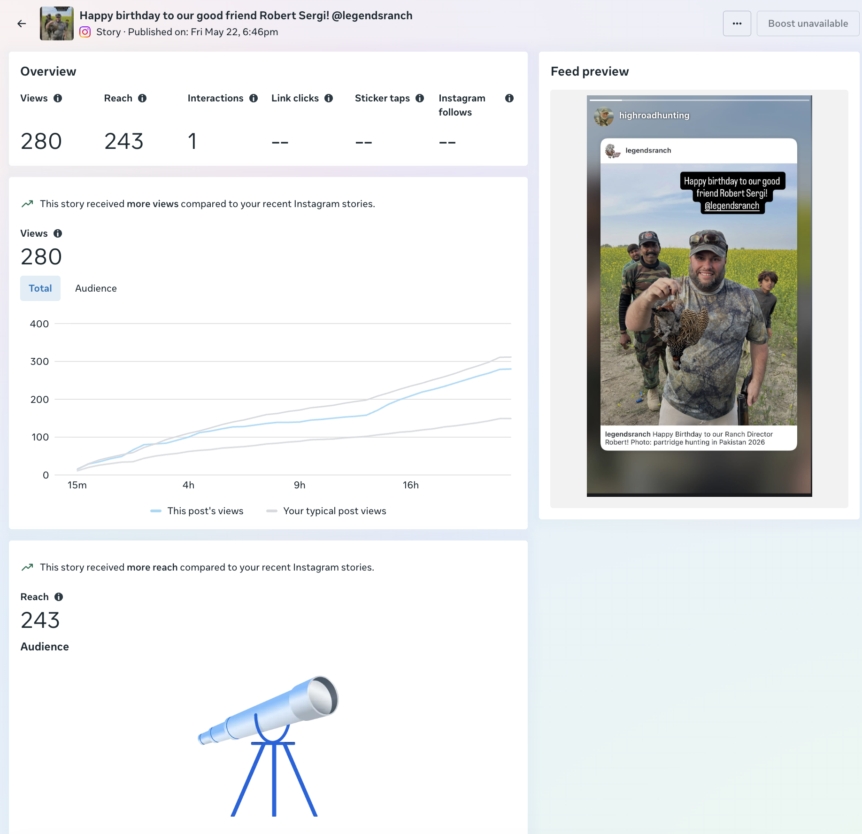
Task: Click the Published on date text
Action: pos(203,32)
